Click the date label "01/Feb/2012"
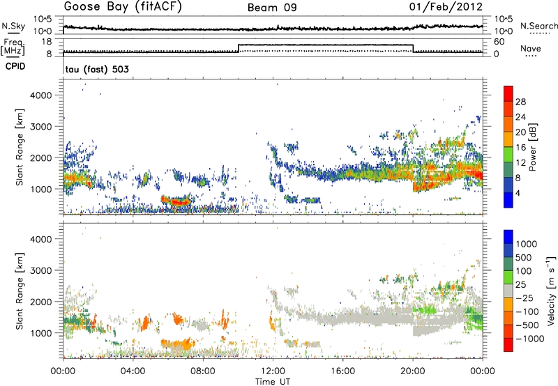The image size is (558, 386). [446, 6]
